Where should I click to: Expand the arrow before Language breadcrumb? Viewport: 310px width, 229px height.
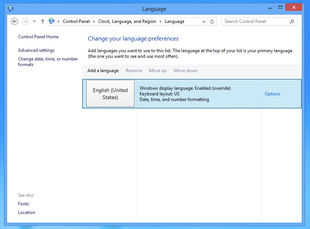coord(161,21)
